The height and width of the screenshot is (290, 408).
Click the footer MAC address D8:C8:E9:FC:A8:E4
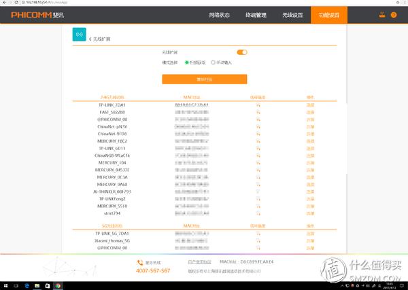[257, 262]
